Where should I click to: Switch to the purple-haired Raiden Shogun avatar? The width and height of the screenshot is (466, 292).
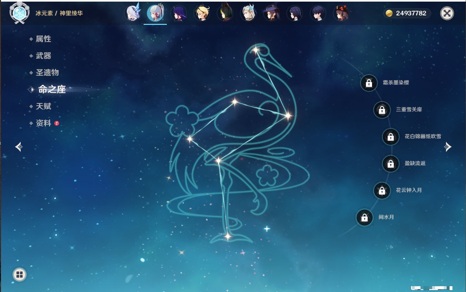[178, 14]
